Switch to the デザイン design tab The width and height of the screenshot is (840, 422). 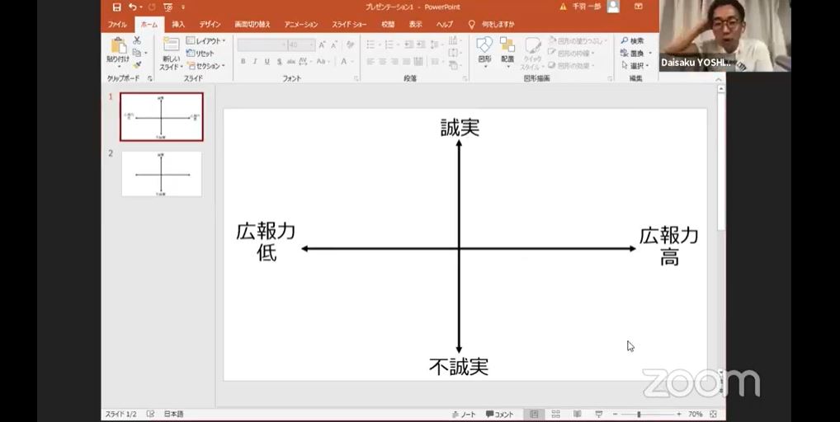(210, 24)
